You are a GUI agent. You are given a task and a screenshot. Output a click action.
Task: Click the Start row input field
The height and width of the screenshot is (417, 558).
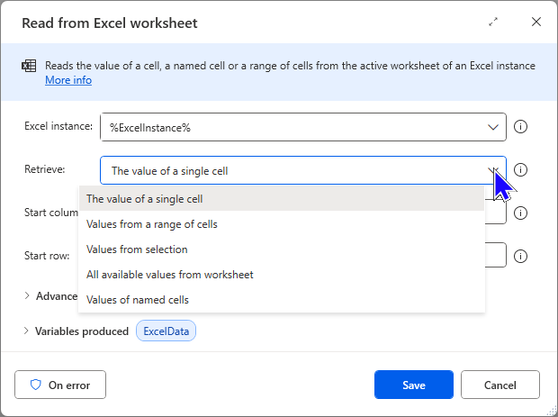click(x=495, y=255)
